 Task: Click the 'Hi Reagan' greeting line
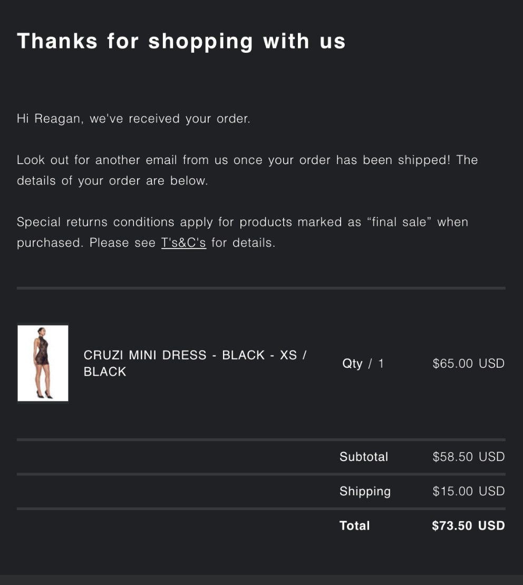[x=133, y=119]
